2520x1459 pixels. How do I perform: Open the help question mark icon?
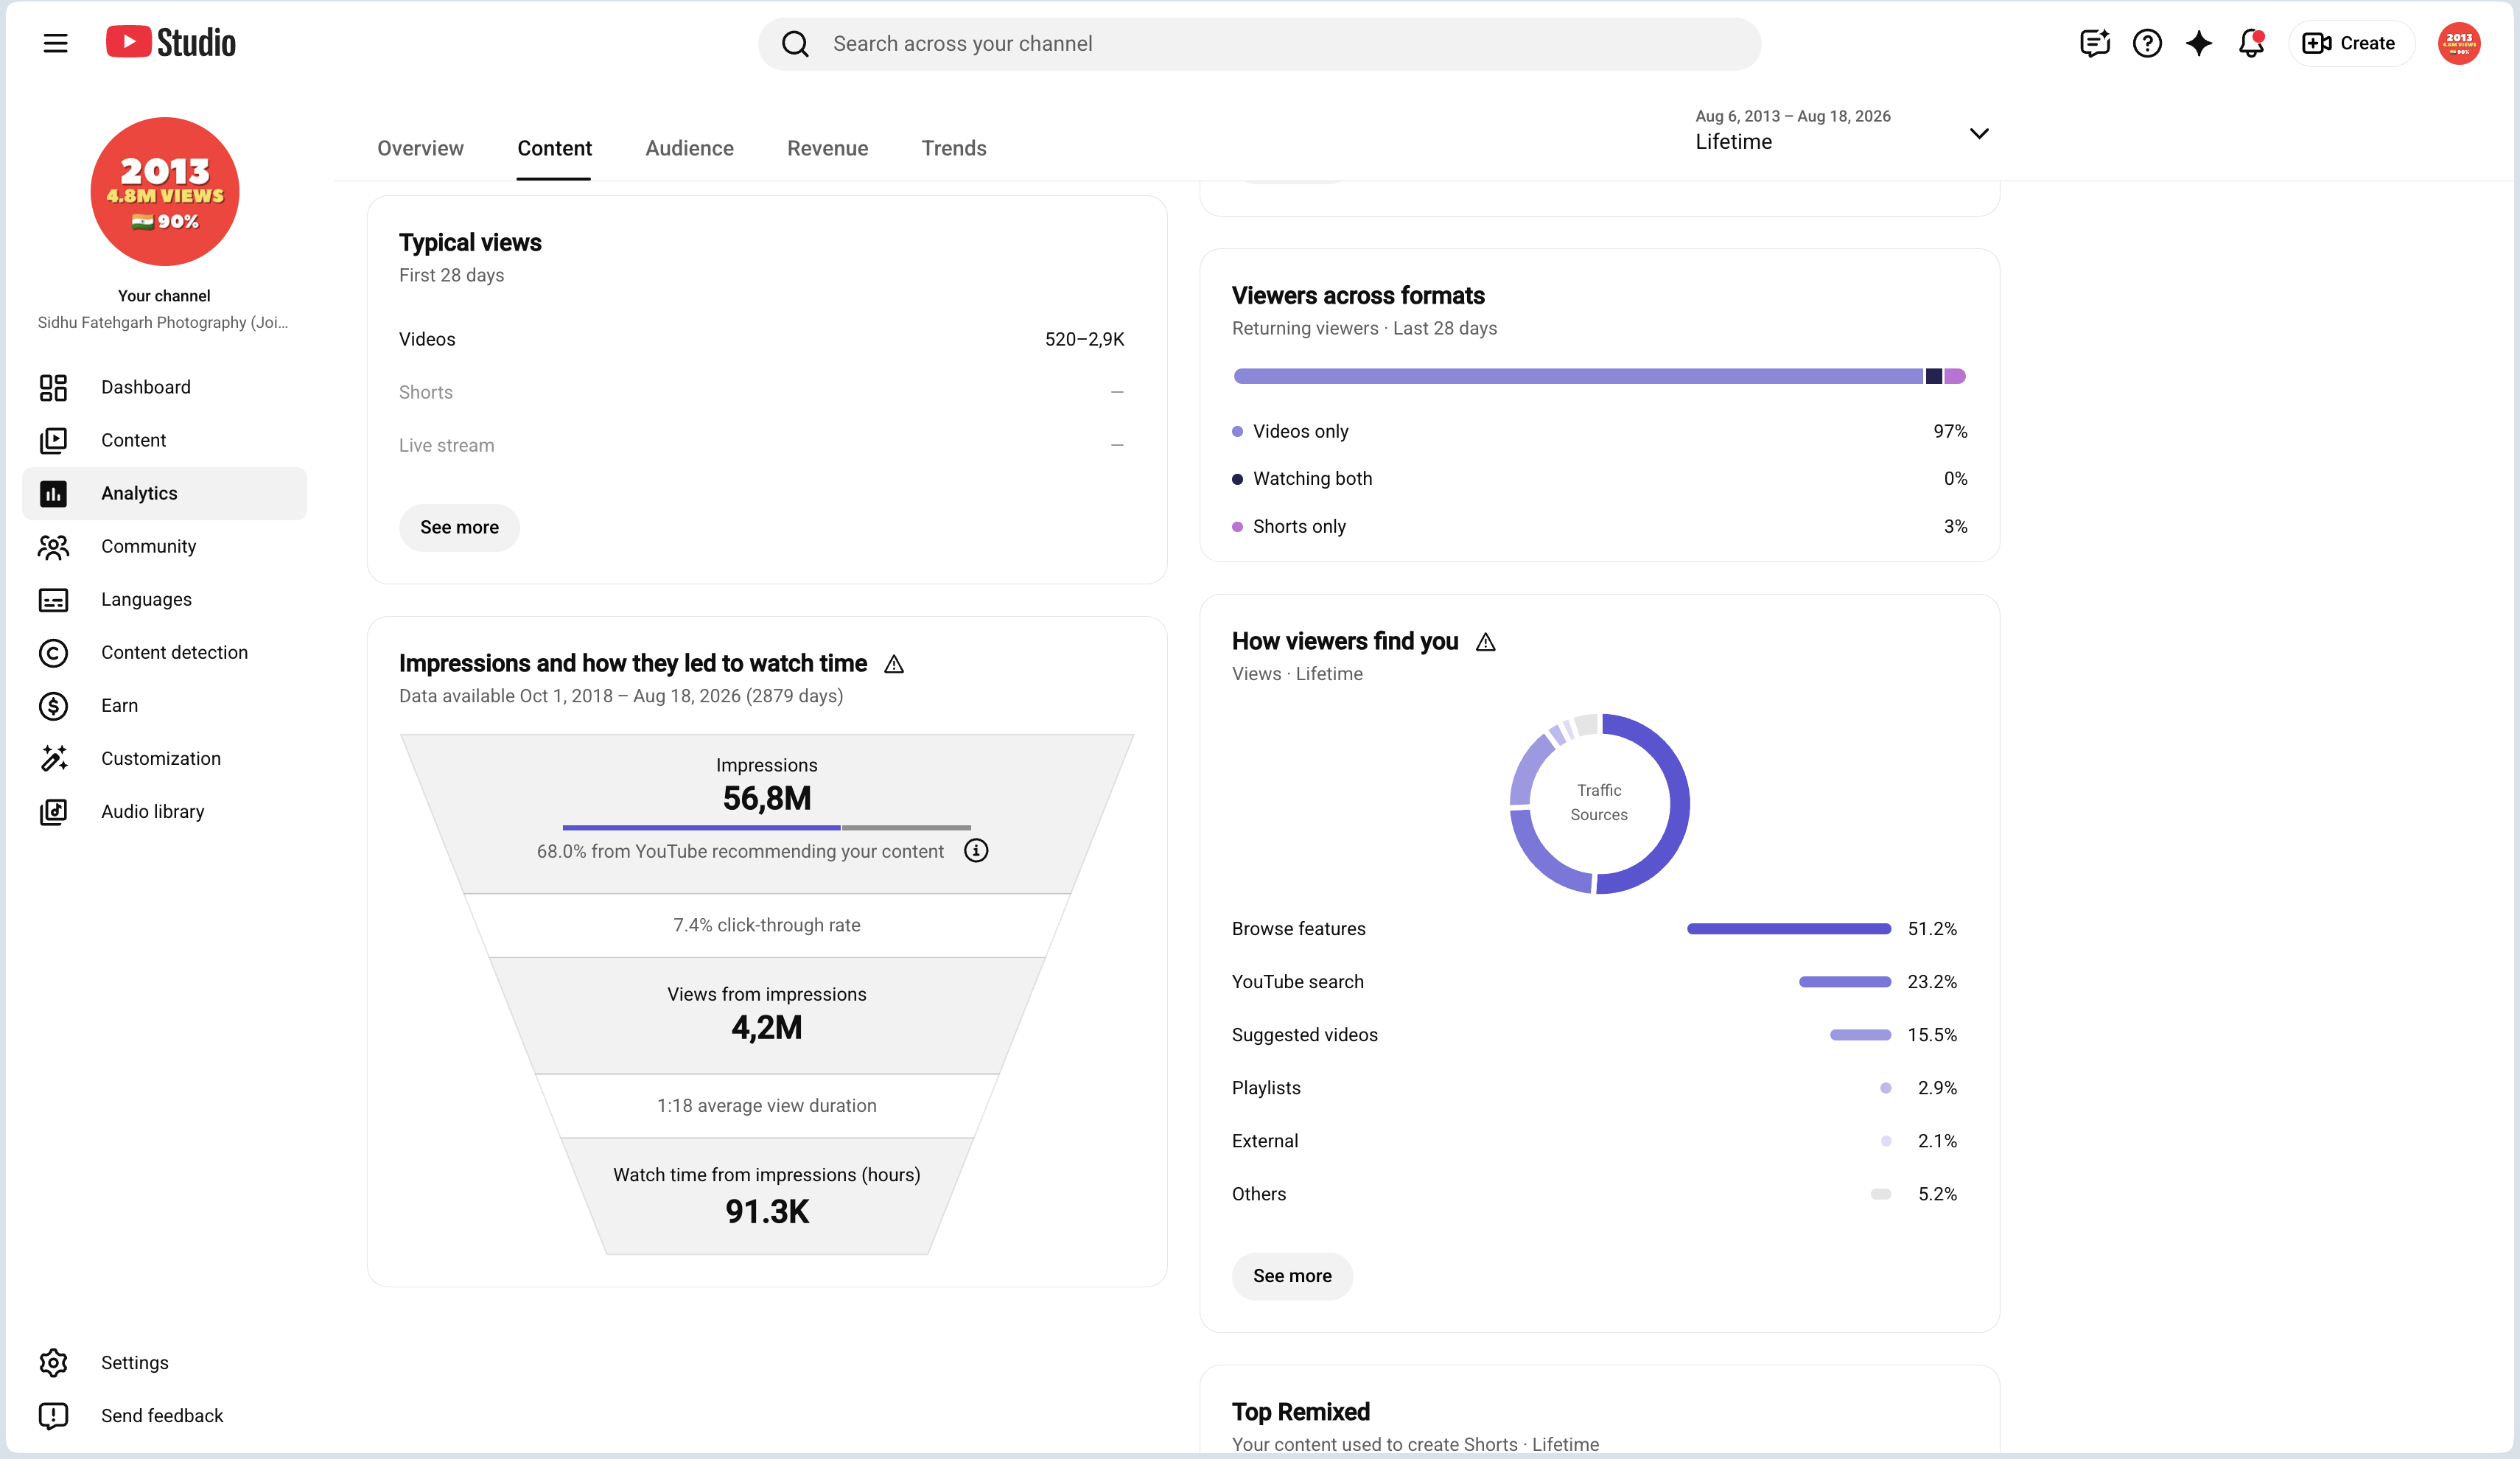click(x=2147, y=43)
